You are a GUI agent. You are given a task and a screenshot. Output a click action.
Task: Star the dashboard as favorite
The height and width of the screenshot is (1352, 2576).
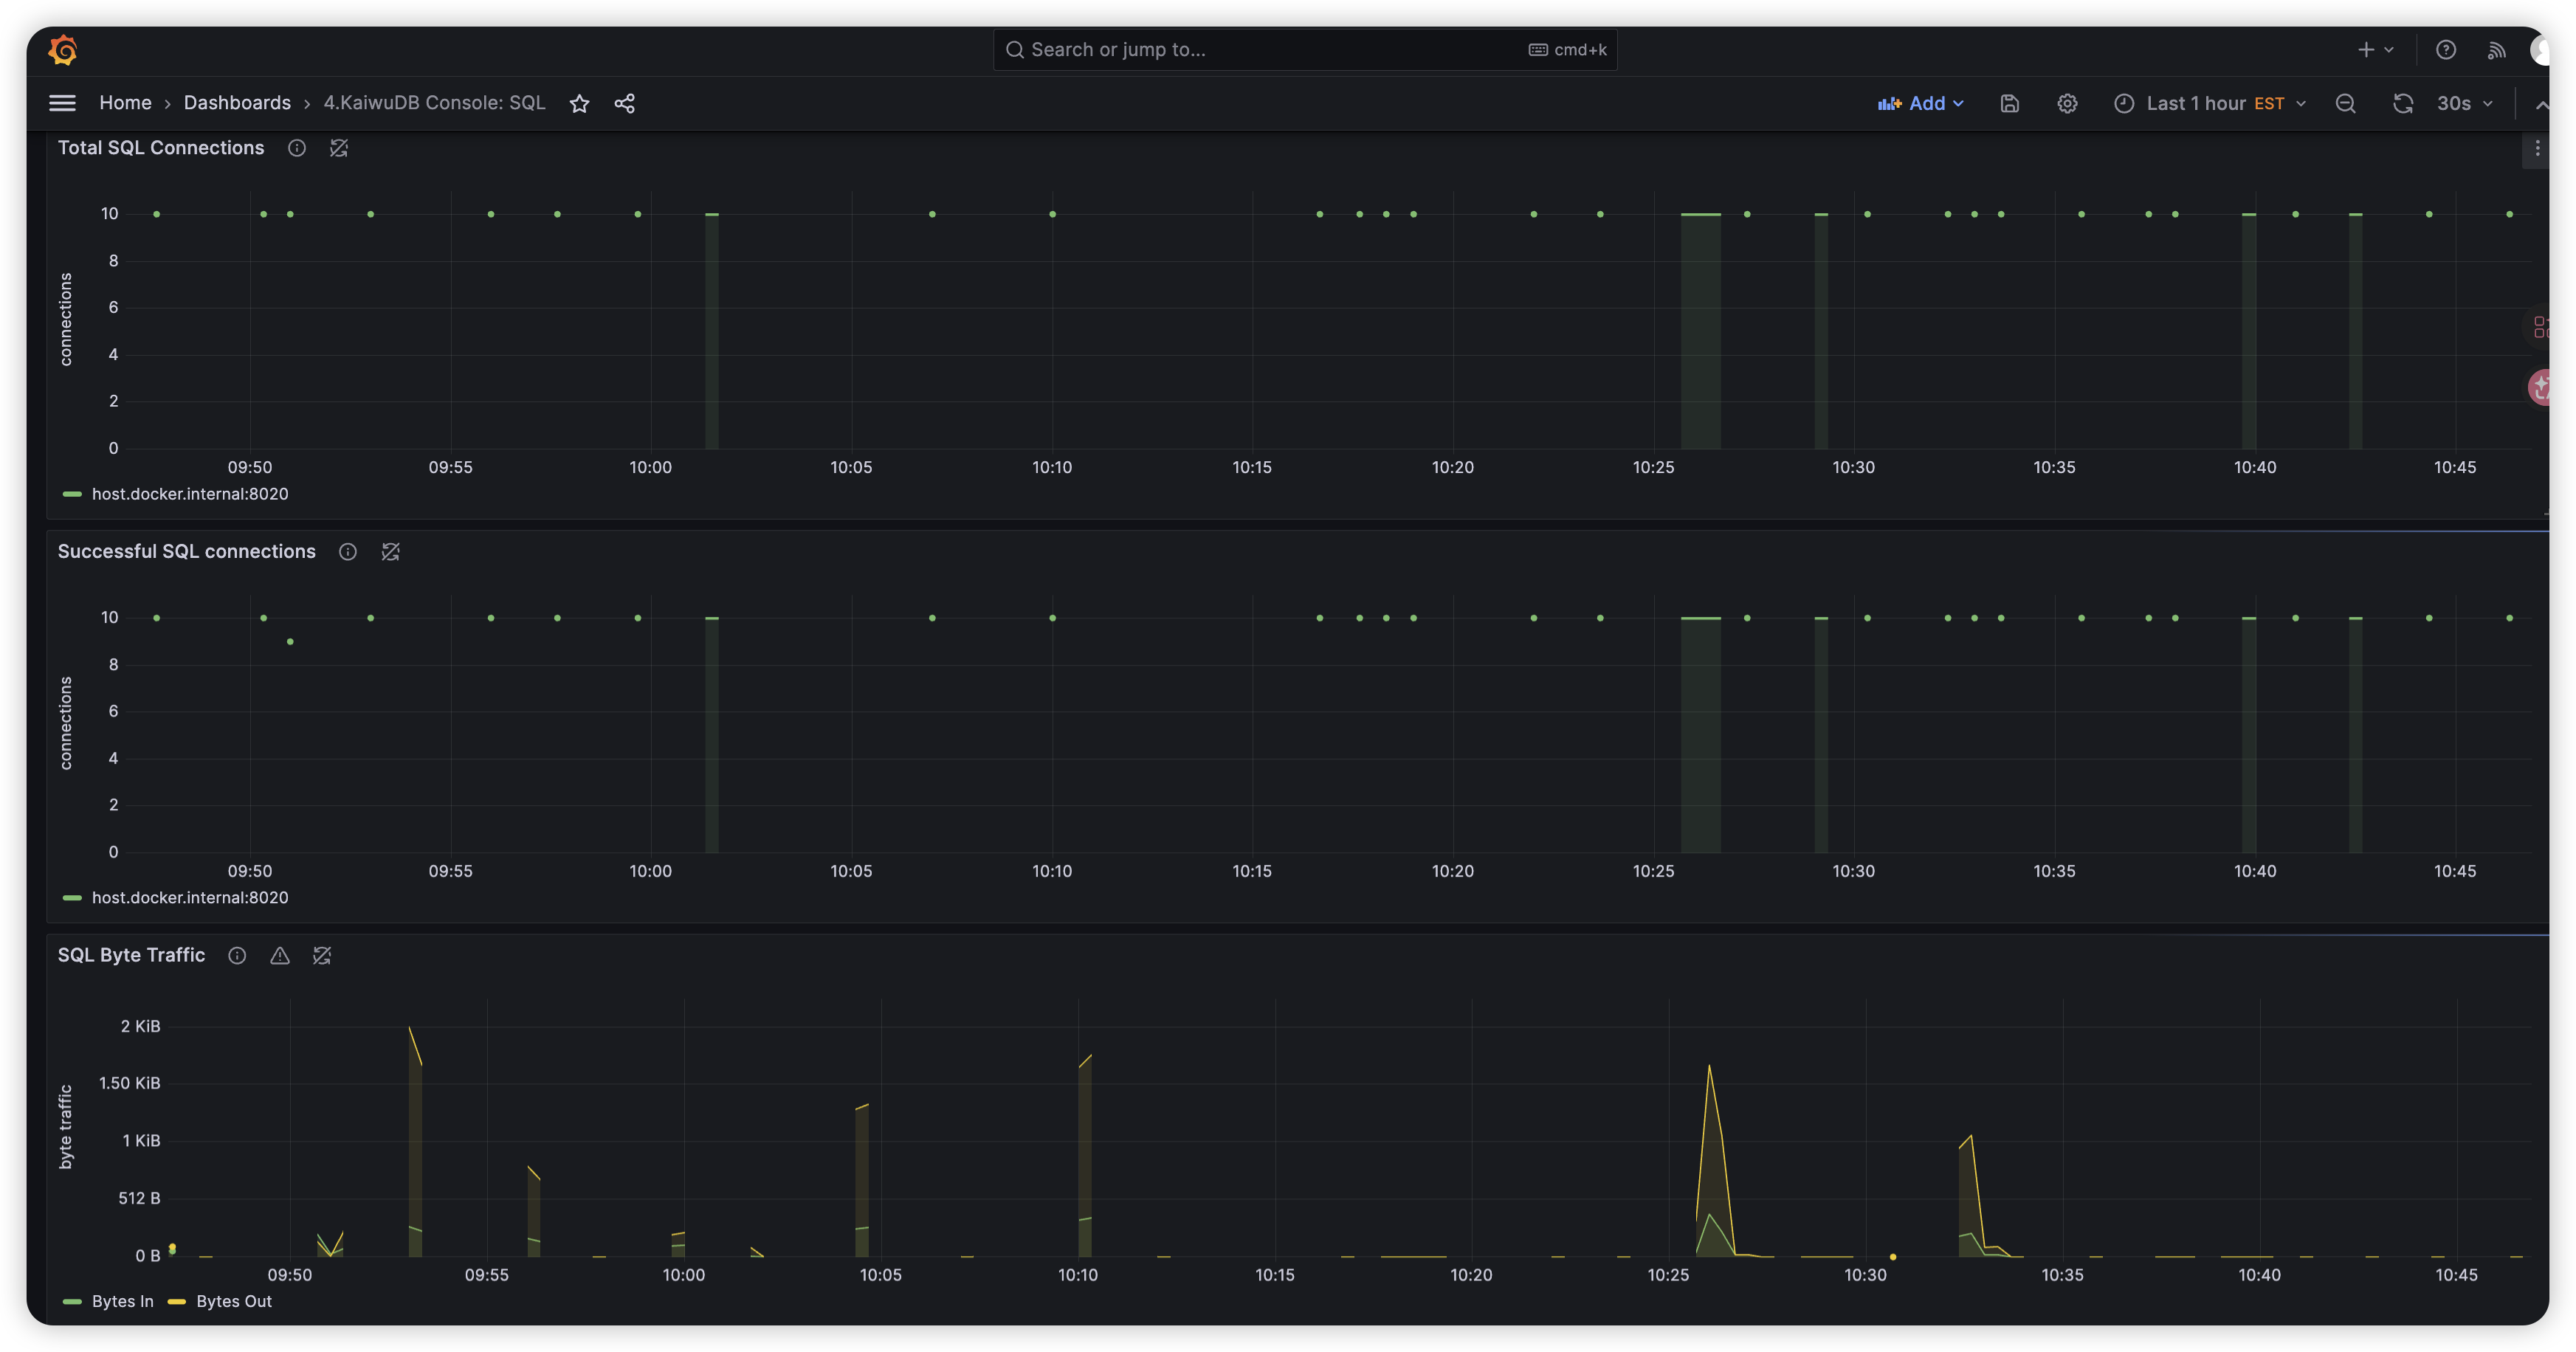coord(579,104)
